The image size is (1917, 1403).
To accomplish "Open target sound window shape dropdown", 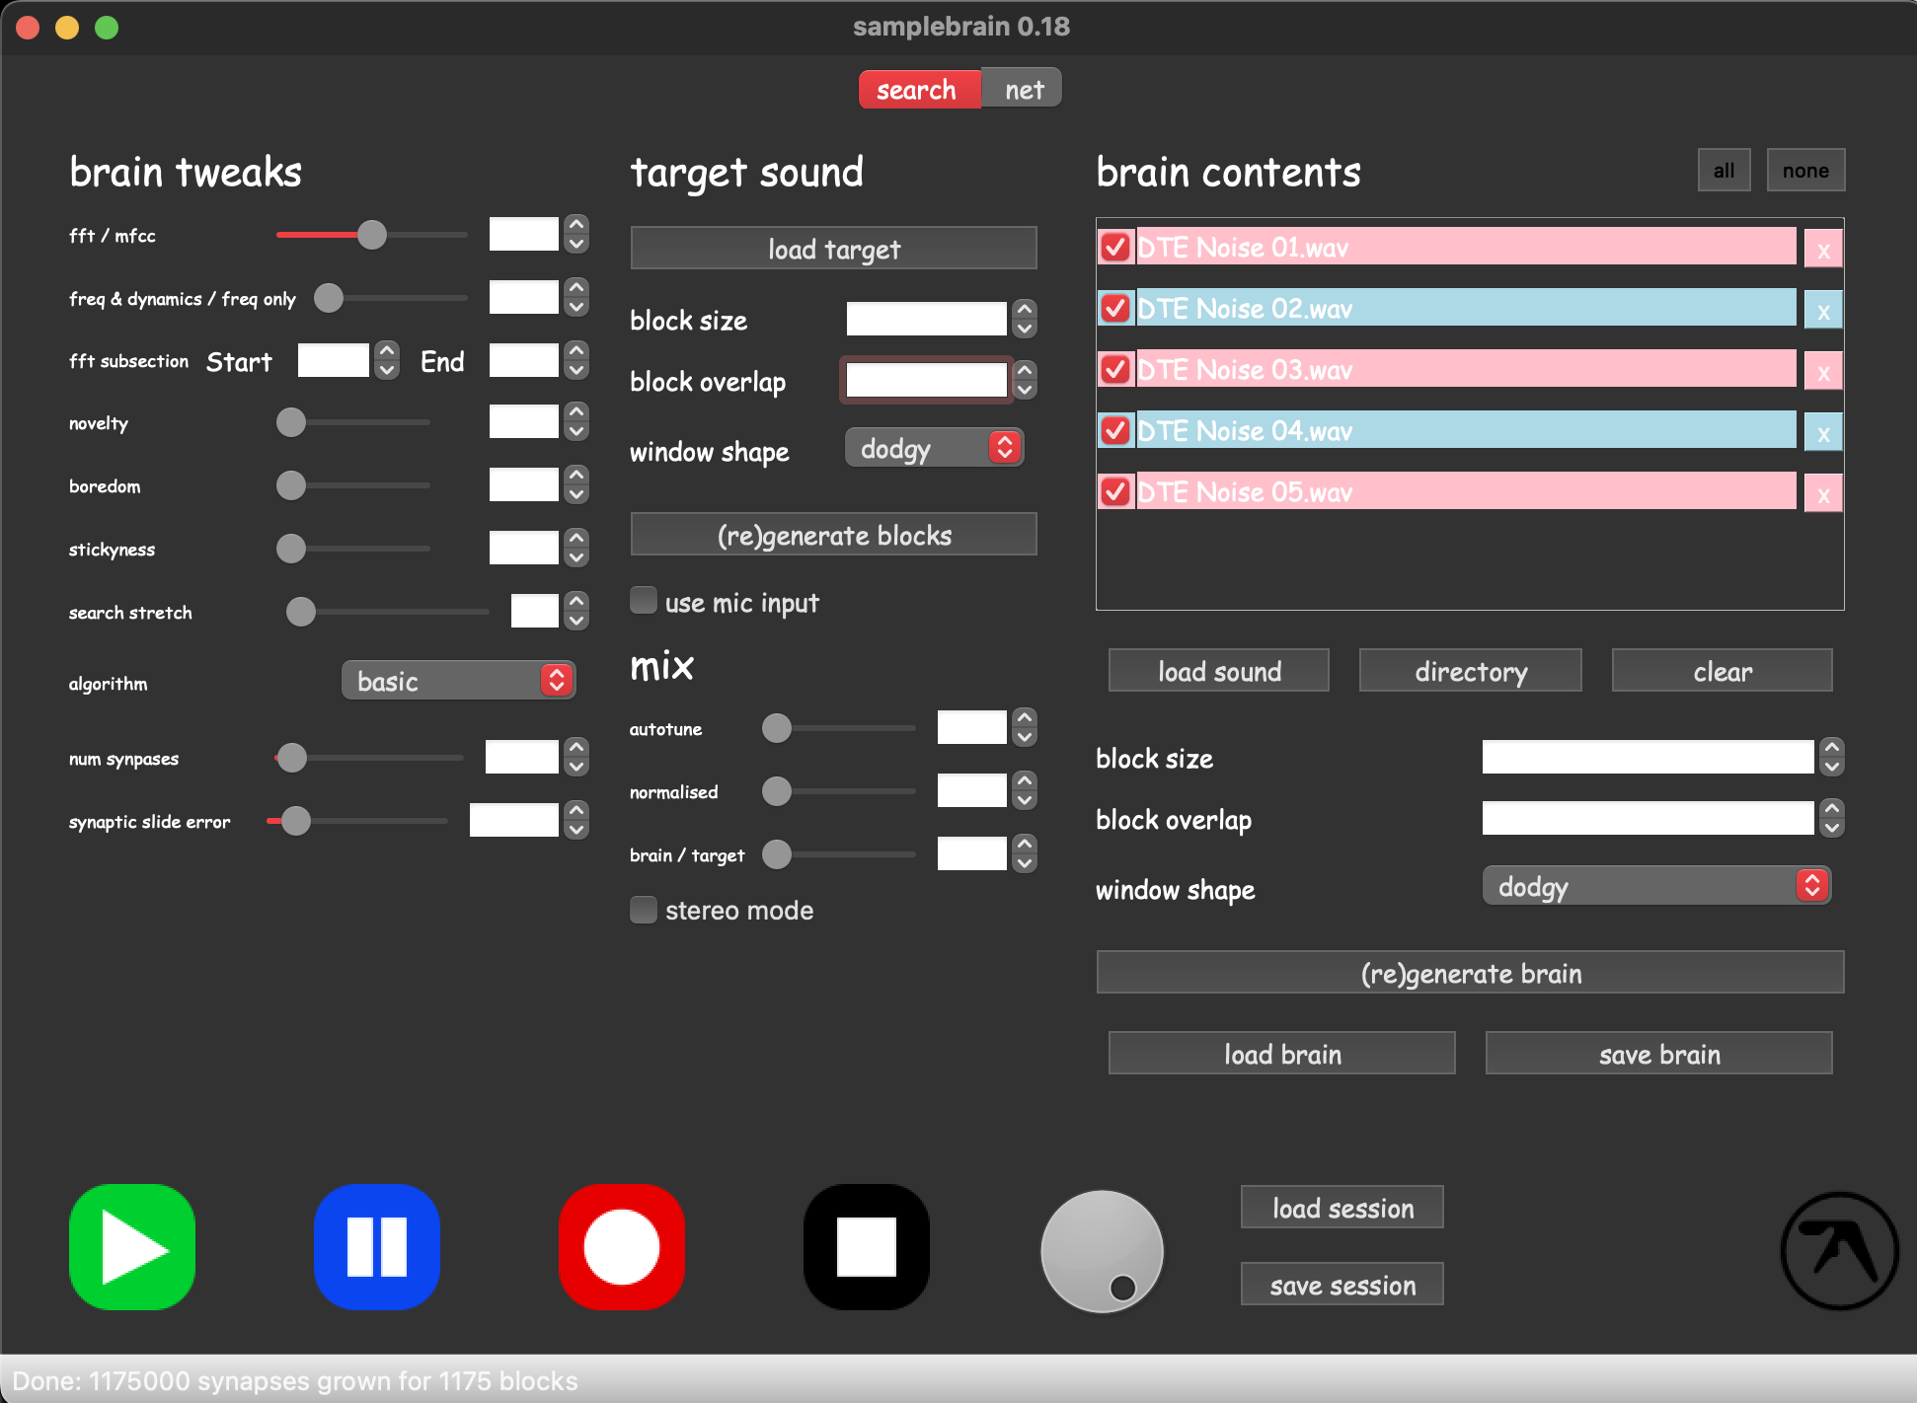I will 934,449.
